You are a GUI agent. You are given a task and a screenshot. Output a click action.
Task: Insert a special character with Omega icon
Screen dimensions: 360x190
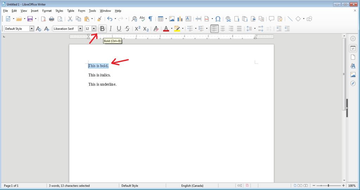pos(218,19)
